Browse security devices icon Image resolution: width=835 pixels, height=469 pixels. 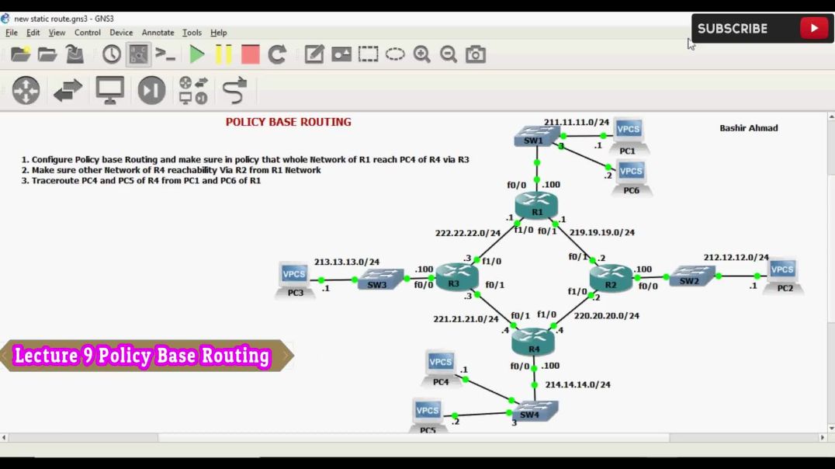152,90
